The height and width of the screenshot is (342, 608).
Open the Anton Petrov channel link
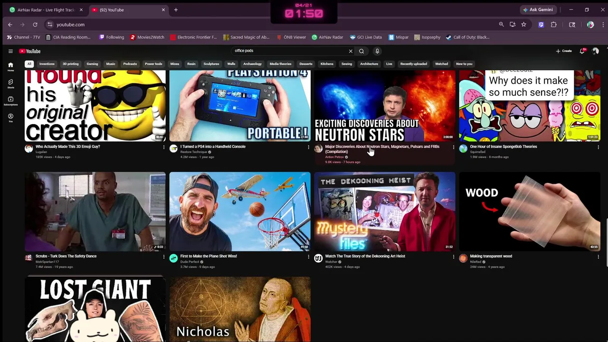tap(334, 157)
